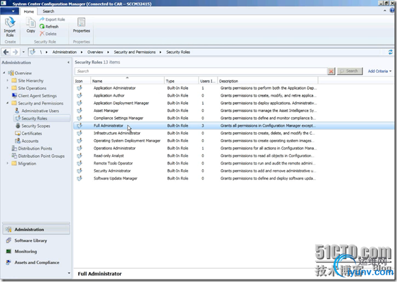
Task: Select Compliance Settings Manager role
Action: (x=234, y=118)
